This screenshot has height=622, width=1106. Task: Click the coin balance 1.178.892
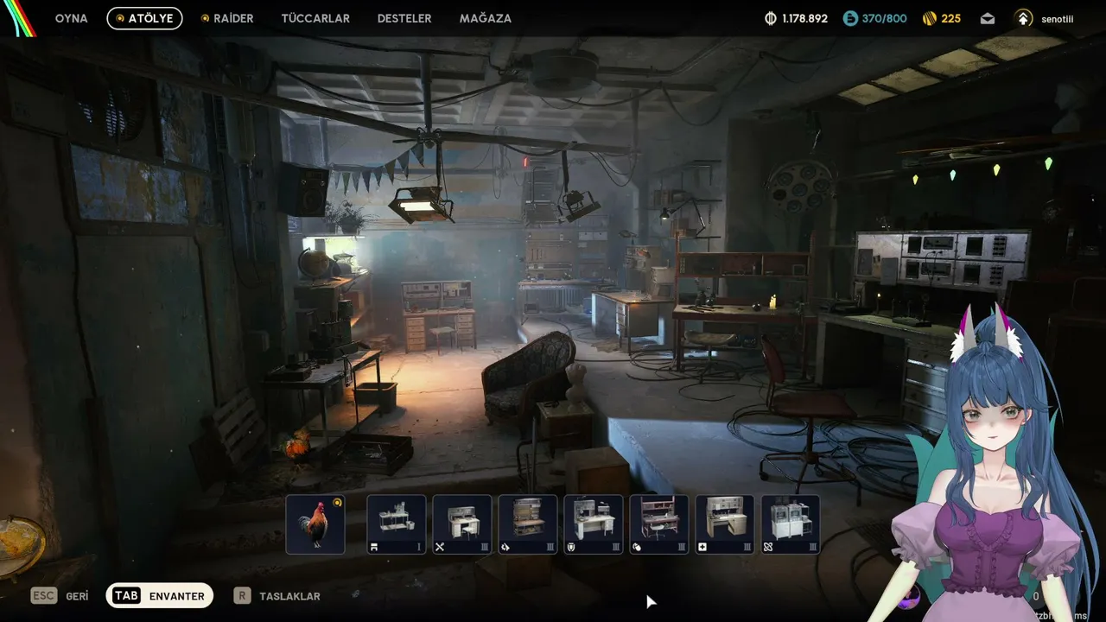tap(797, 18)
